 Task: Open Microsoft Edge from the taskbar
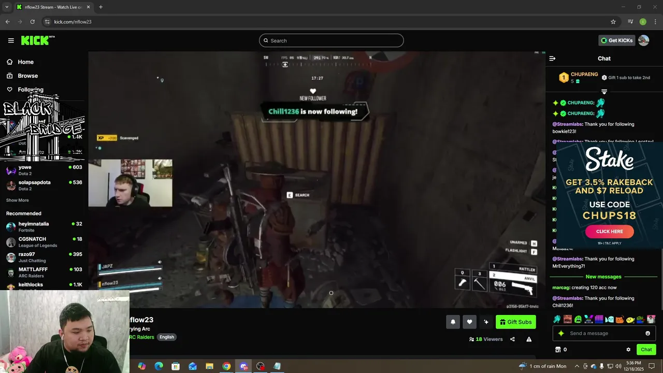tap(158, 366)
